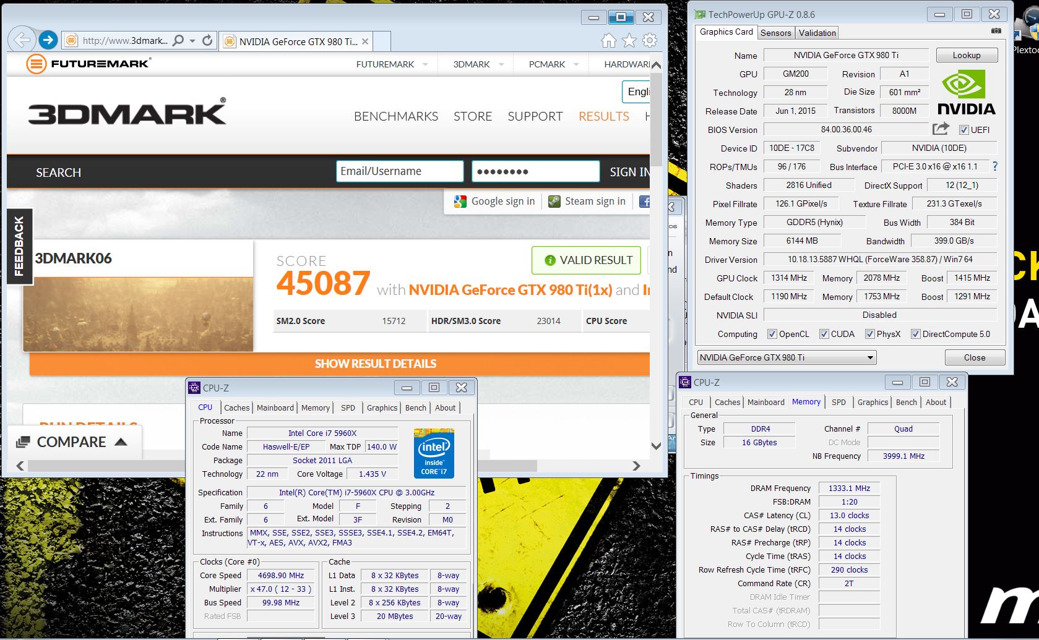Click the SIGN IN button
Screen dimensions: 1039x640
tap(629, 172)
